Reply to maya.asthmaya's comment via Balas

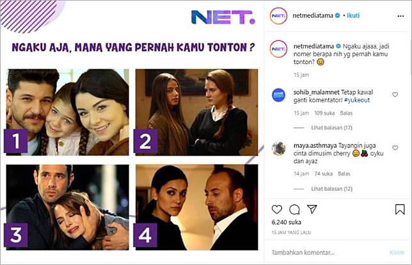[344, 173]
